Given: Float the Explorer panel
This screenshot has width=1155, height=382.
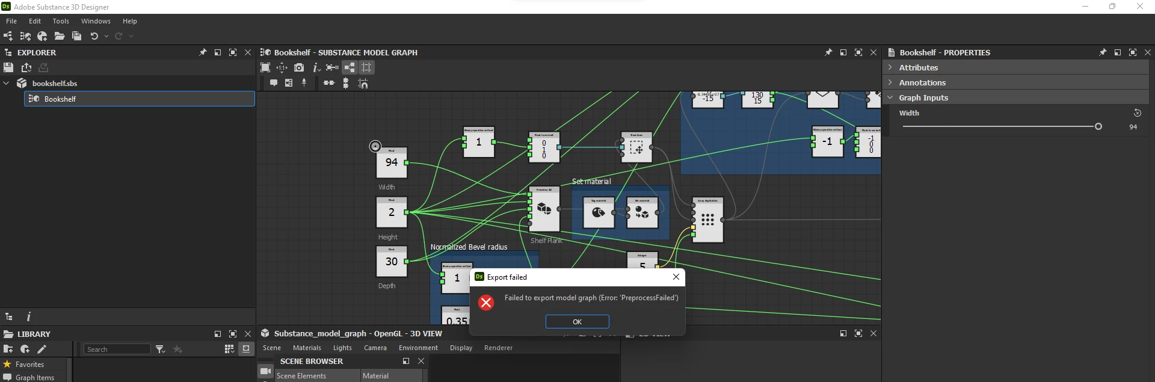Looking at the screenshot, I should pos(218,52).
